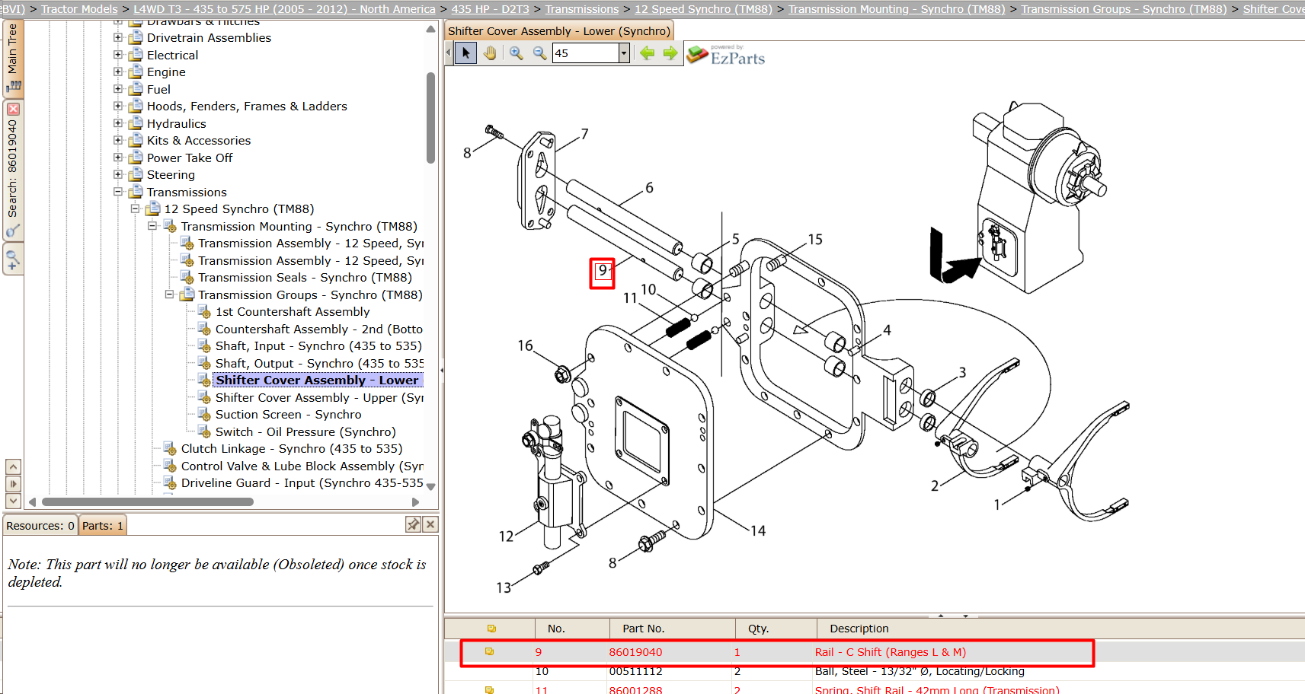This screenshot has width=1305, height=694.
Task: Open 12 Speed Synchro (TM88) breadcrumb
Action: [x=703, y=9]
